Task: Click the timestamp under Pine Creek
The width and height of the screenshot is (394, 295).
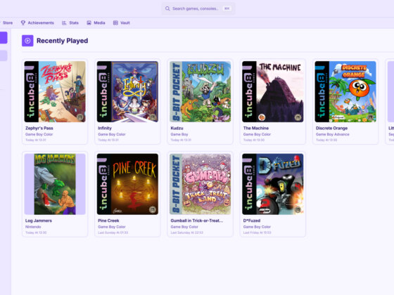Action: click(x=113, y=232)
